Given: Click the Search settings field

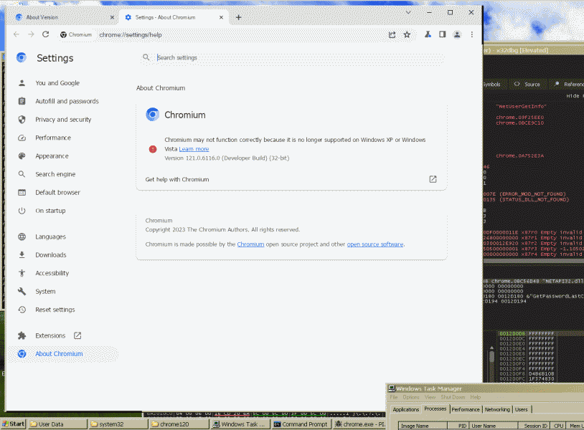Looking at the screenshot, I should tap(293, 57).
